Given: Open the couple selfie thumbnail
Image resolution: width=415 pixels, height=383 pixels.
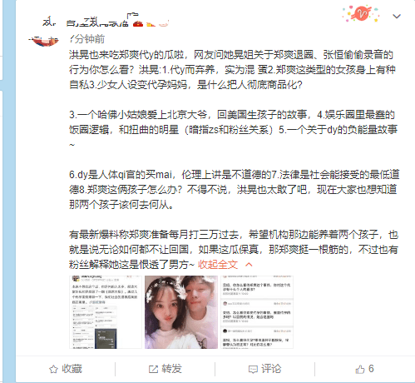Looking at the screenshot, I should 181,312.
